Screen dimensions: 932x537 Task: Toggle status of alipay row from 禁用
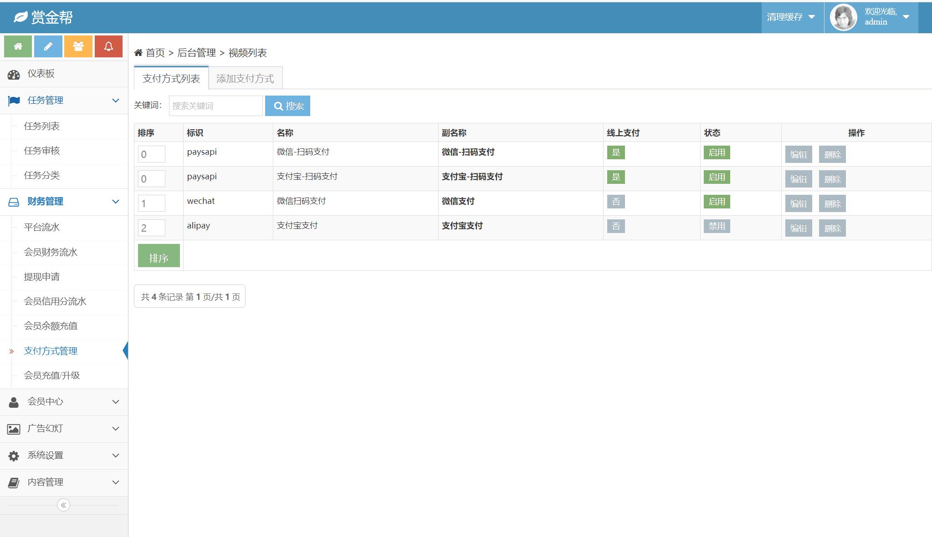(717, 226)
